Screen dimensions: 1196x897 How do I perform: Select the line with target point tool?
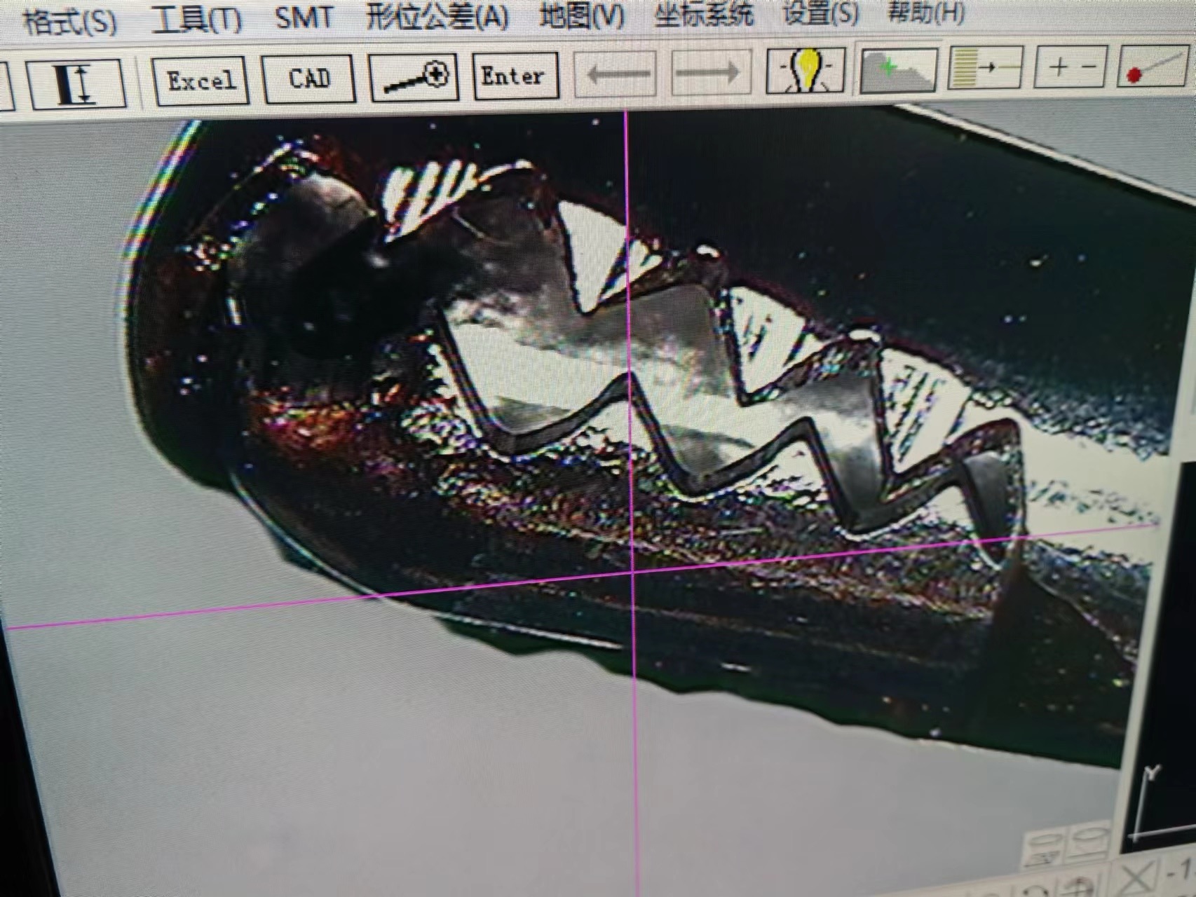click(414, 76)
